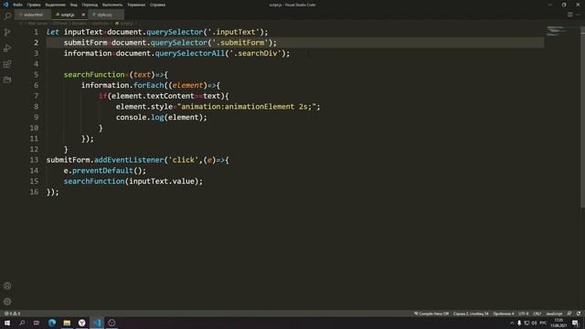This screenshot has width=585, height=329.
Task: Click 'searchFunction' definition on line 5
Action: [94, 75]
